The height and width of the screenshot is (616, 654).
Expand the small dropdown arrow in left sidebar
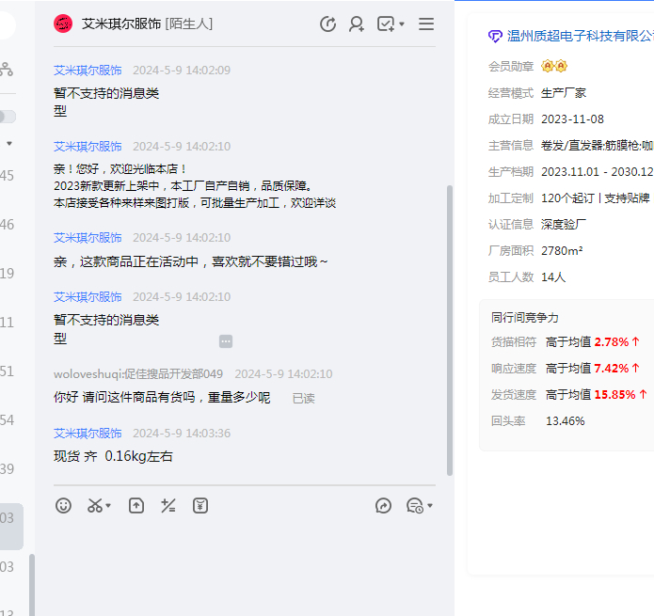[9, 144]
